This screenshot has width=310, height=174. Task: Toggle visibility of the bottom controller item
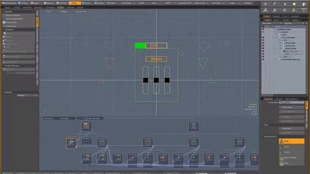click(x=263, y=59)
